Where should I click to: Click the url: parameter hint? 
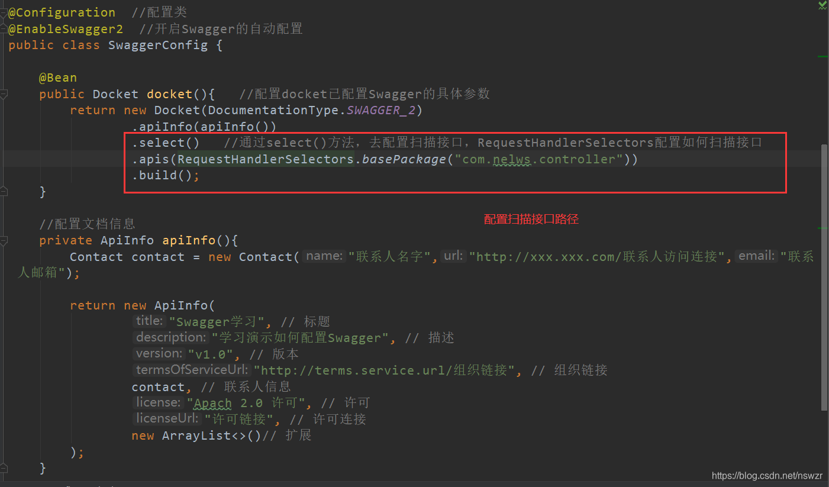(x=454, y=256)
